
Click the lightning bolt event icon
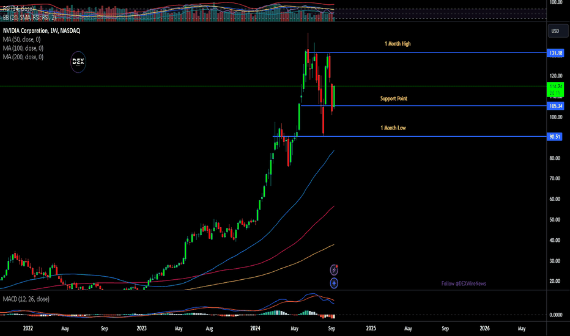(x=334, y=270)
